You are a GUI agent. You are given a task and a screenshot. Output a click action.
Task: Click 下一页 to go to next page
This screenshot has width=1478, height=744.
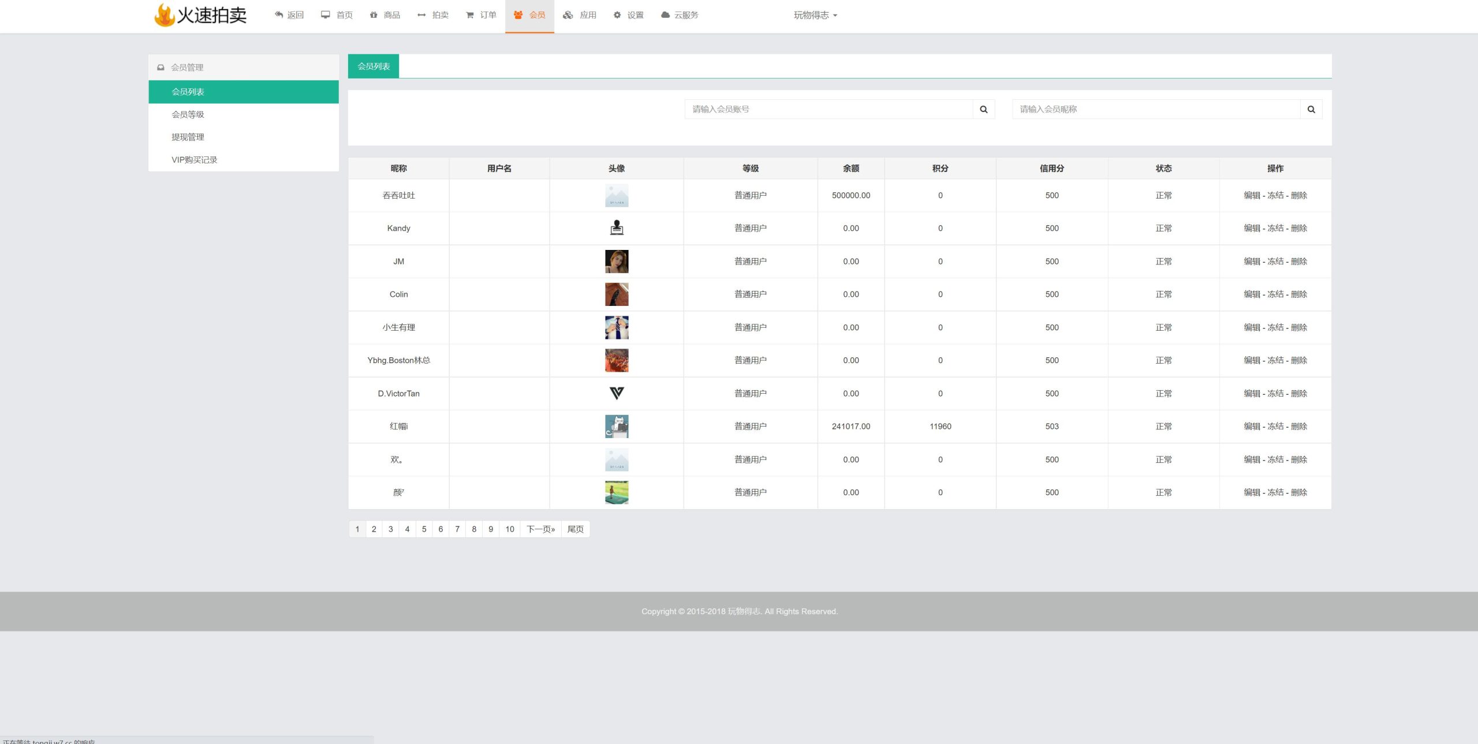pos(541,529)
